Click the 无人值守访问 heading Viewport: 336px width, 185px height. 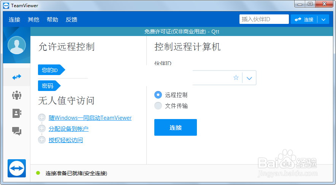click(x=67, y=100)
